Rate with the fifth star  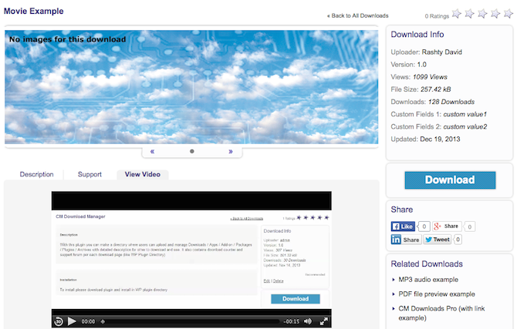tap(508, 14)
